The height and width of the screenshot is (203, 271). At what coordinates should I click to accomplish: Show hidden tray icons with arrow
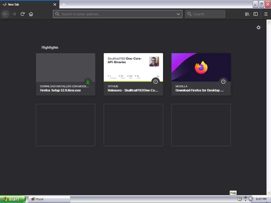(251, 199)
